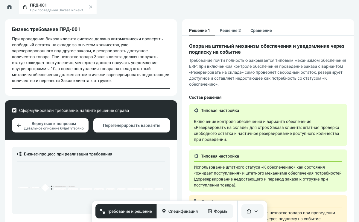Image resolution: width=359 pixels, height=222 pixels.
Task: Click gear icon of second Типовая настройка card
Action: tap(196, 156)
